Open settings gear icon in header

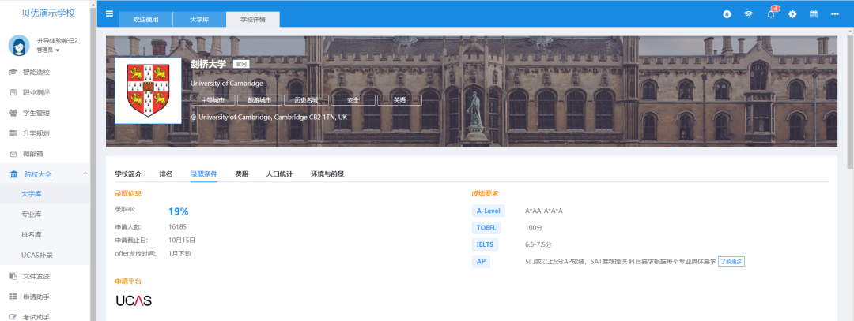click(792, 14)
